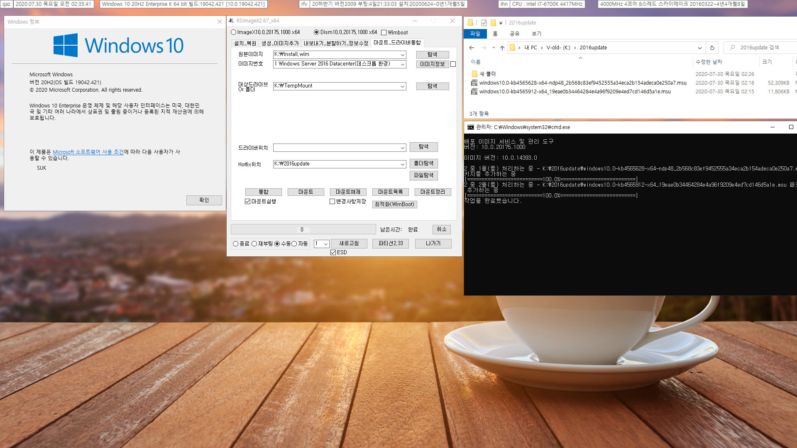
Task: Select the 종료 radio option
Action: (236, 244)
